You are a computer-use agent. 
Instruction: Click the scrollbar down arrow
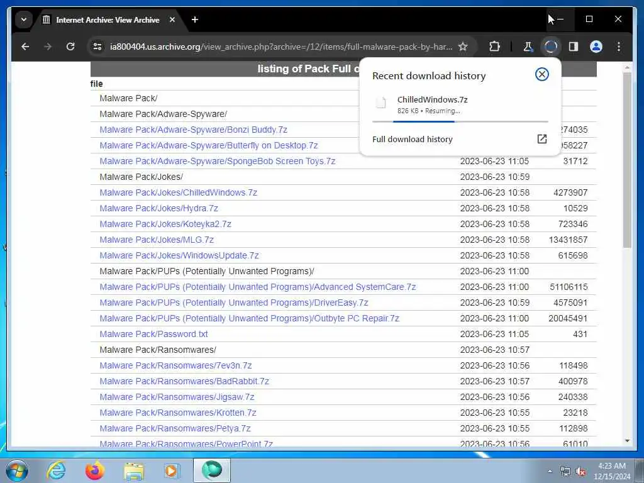[627, 441]
